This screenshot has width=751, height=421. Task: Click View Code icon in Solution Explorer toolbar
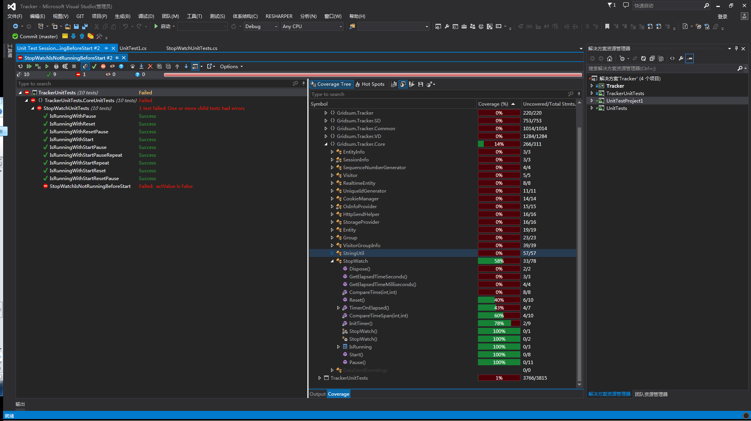point(672,58)
